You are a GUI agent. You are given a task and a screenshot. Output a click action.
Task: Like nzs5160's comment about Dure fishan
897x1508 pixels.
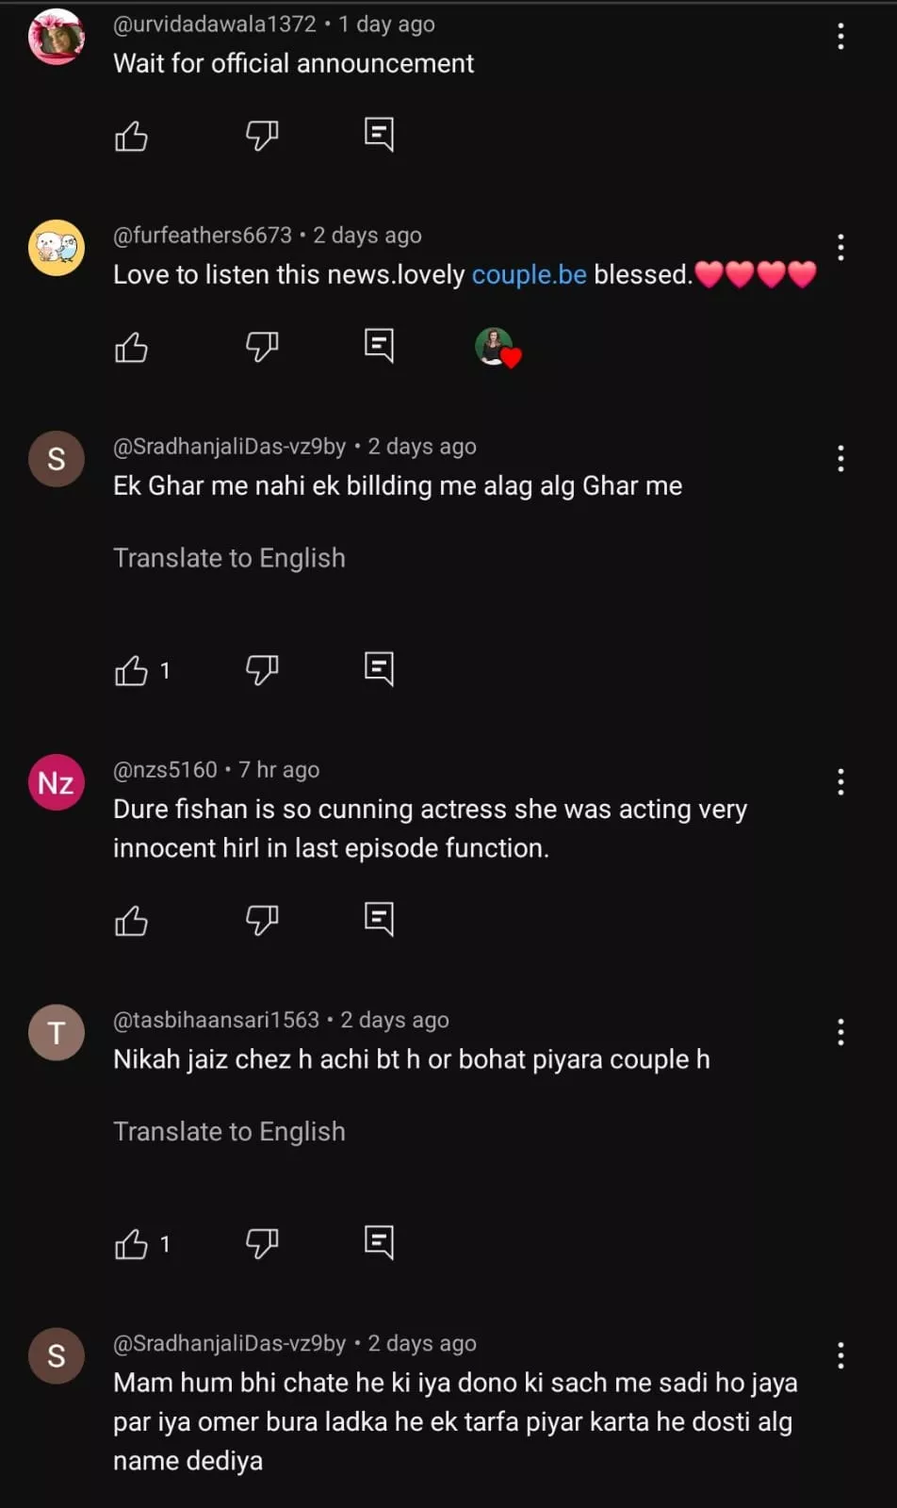pyautogui.click(x=131, y=920)
